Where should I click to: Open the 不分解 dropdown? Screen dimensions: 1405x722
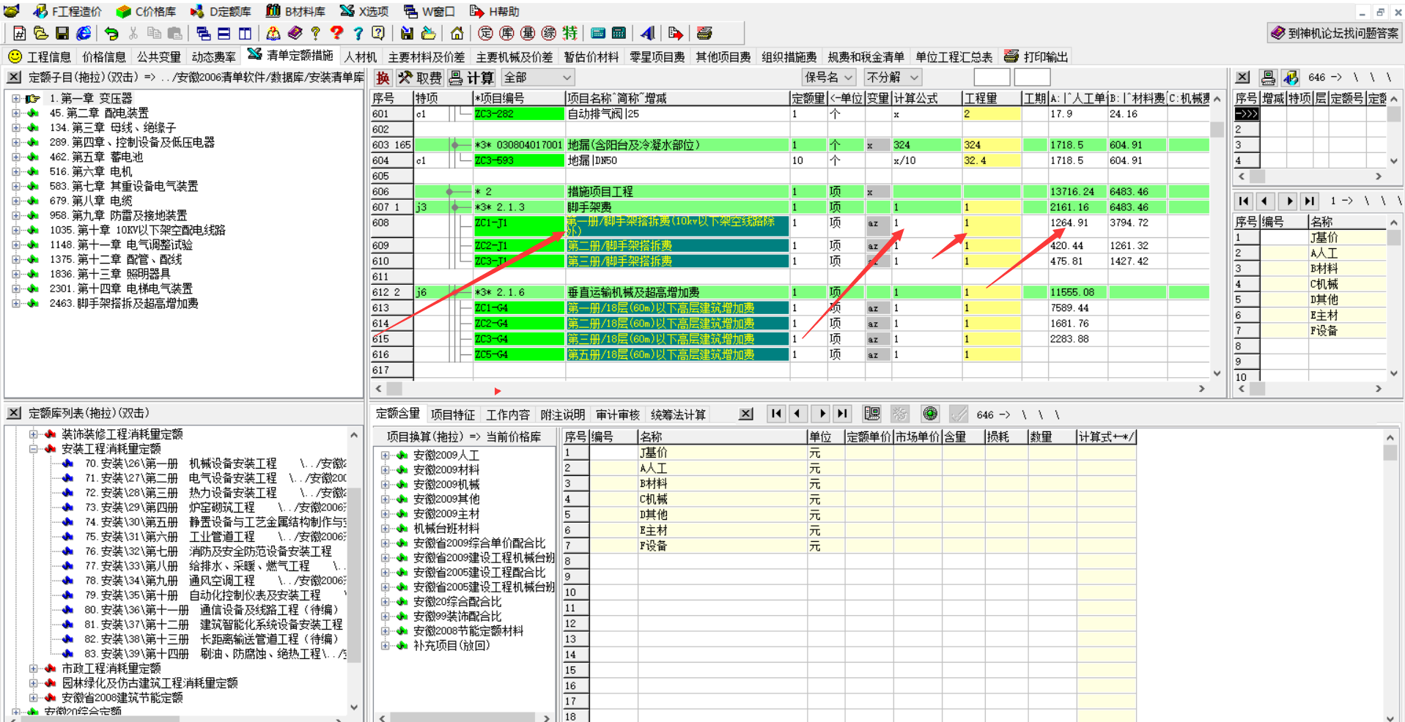[892, 78]
